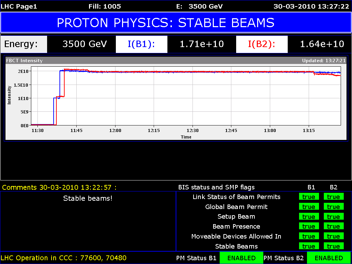Select the blue I(B1) label
This screenshot has width=352, height=264.
pyautogui.click(x=141, y=44)
